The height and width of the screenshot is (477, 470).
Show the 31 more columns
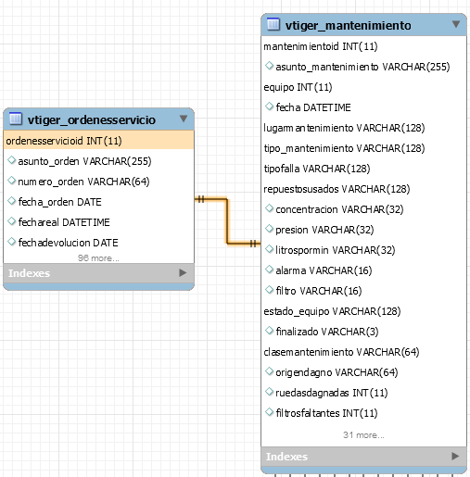tap(363, 435)
